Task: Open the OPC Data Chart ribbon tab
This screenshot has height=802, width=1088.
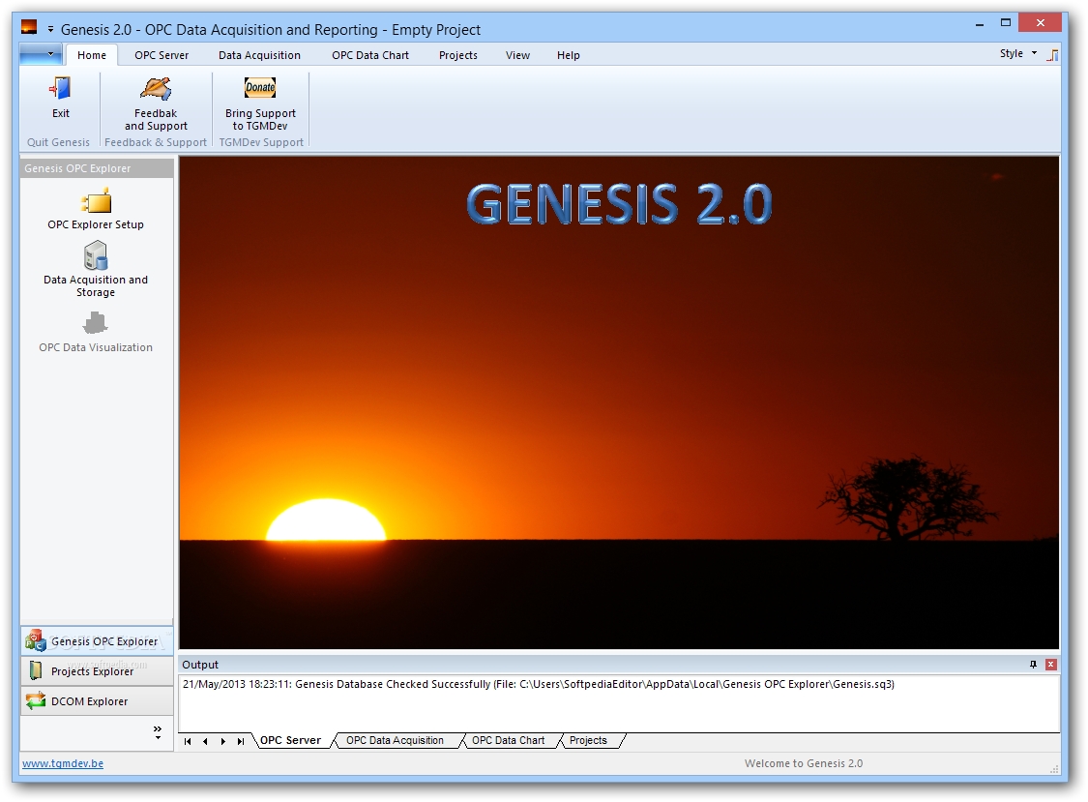Action: click(x=370, y=55)
